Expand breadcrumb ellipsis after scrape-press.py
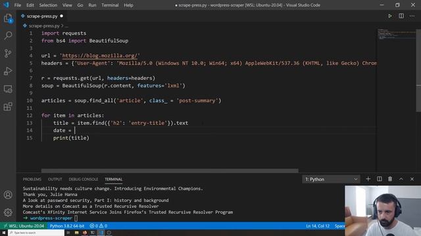Image resolution: width=421 pixels, height=236 pixels. 66,26
